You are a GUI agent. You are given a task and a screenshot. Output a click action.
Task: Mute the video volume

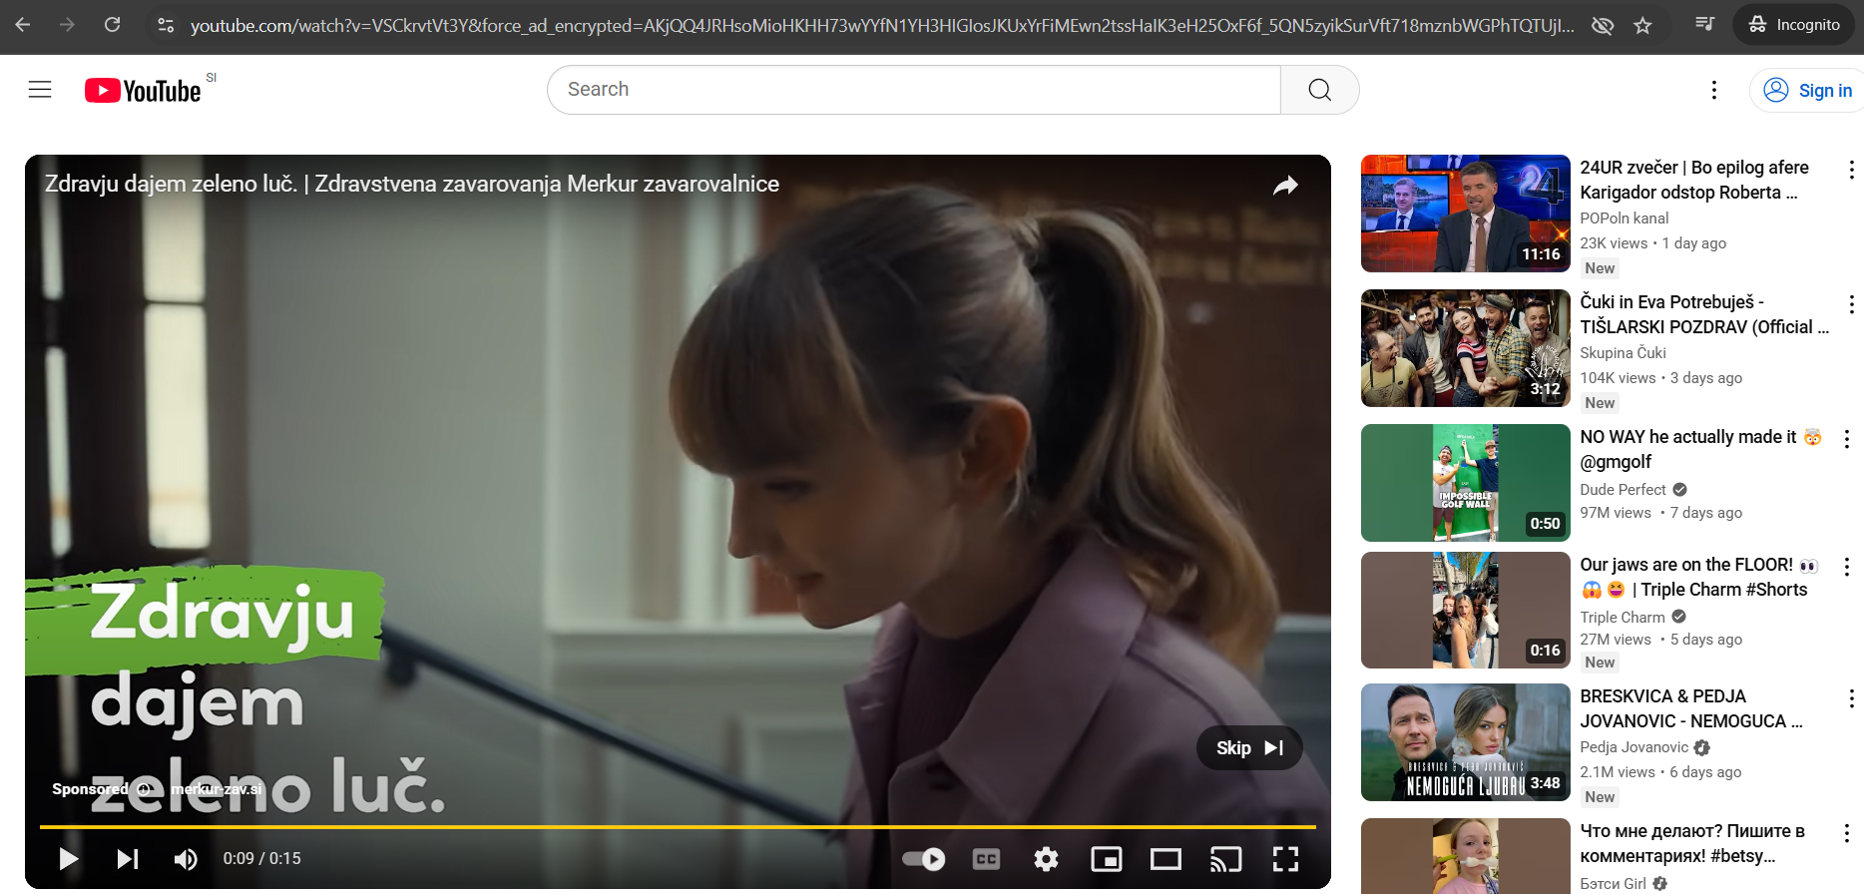(186, 859)
